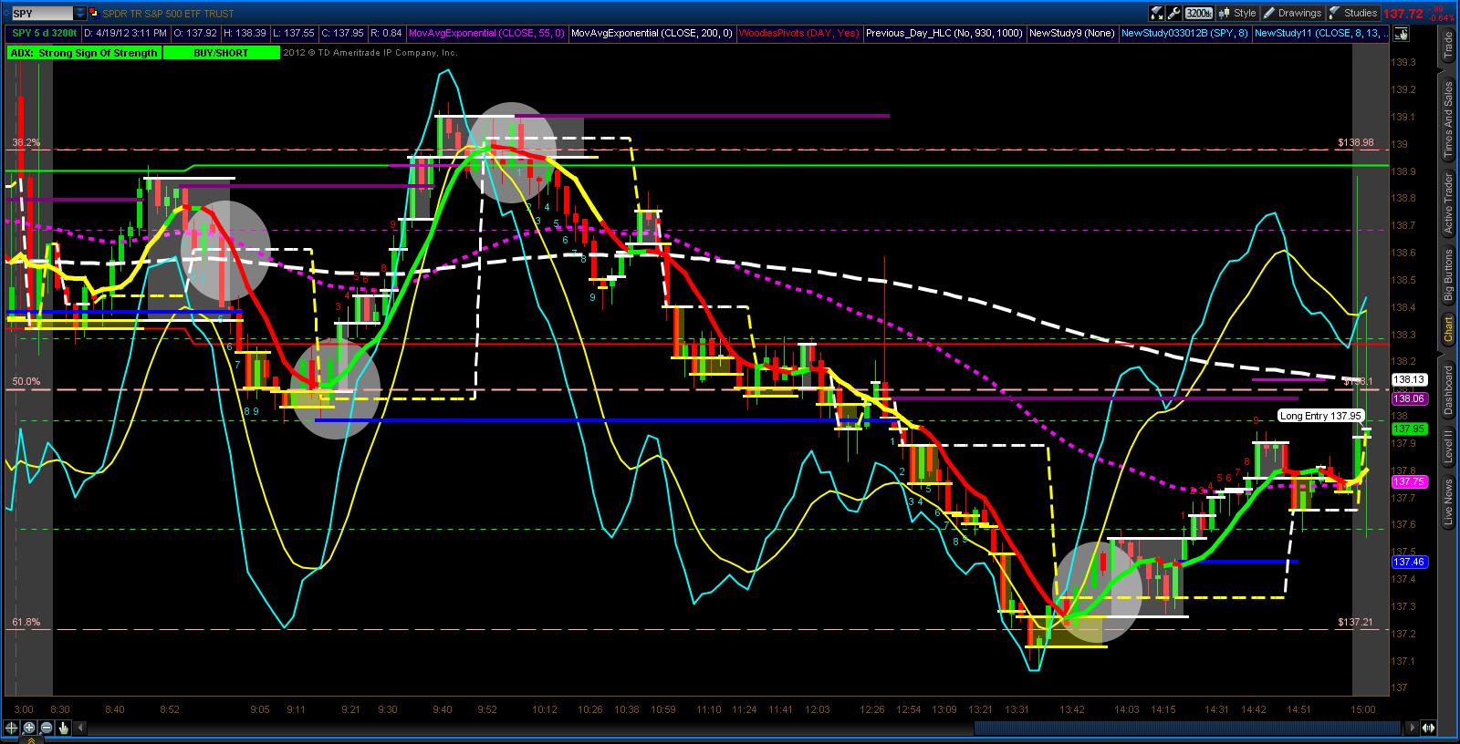The image size is (1460, 744).
Task: Open the Dashboard side tab
Action: [x=1448, y=390]
